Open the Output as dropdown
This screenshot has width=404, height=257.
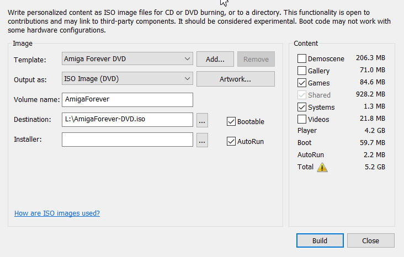[127, 78]
